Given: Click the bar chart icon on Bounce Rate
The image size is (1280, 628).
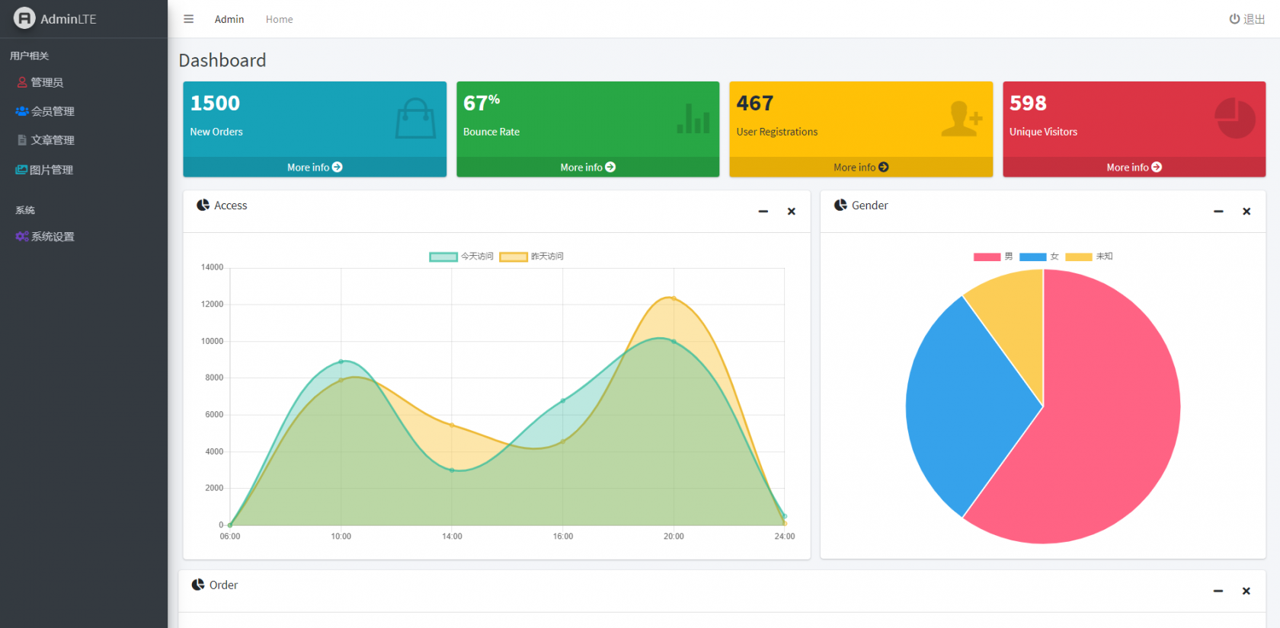Looking at the screenshot, I should click(x=693, y=119).
